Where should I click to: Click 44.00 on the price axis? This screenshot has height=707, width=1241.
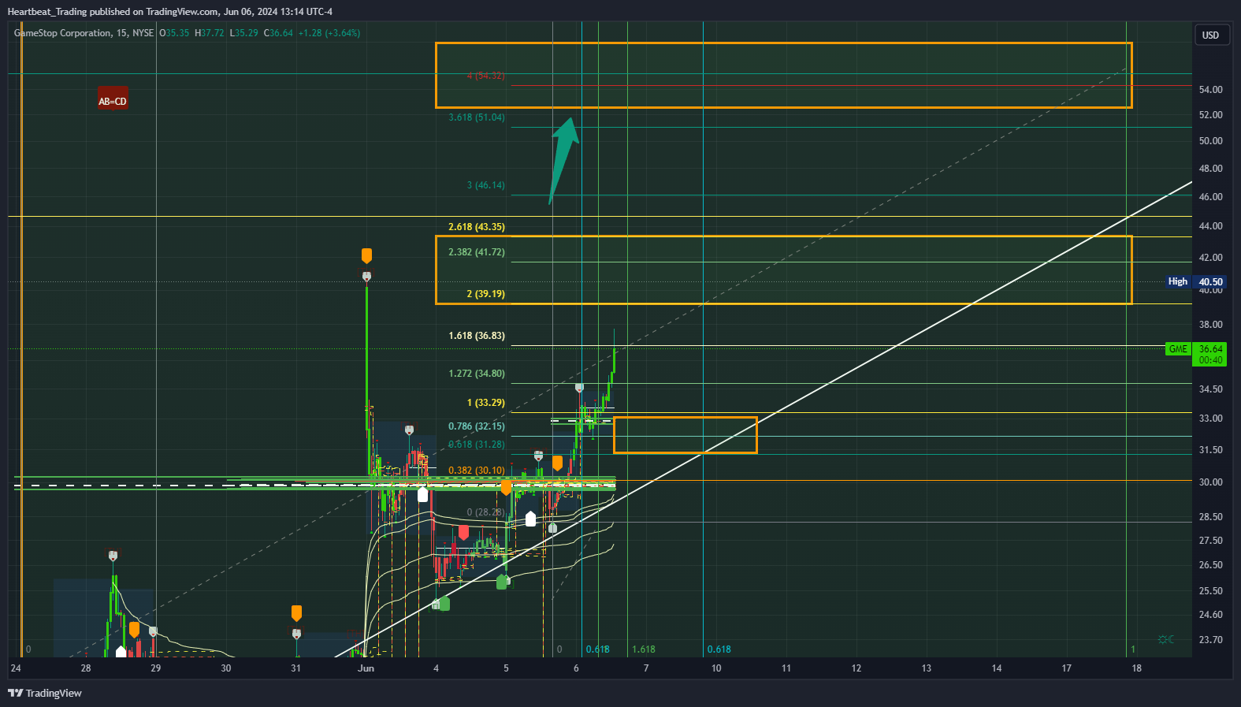click(x=1211, y=226)
